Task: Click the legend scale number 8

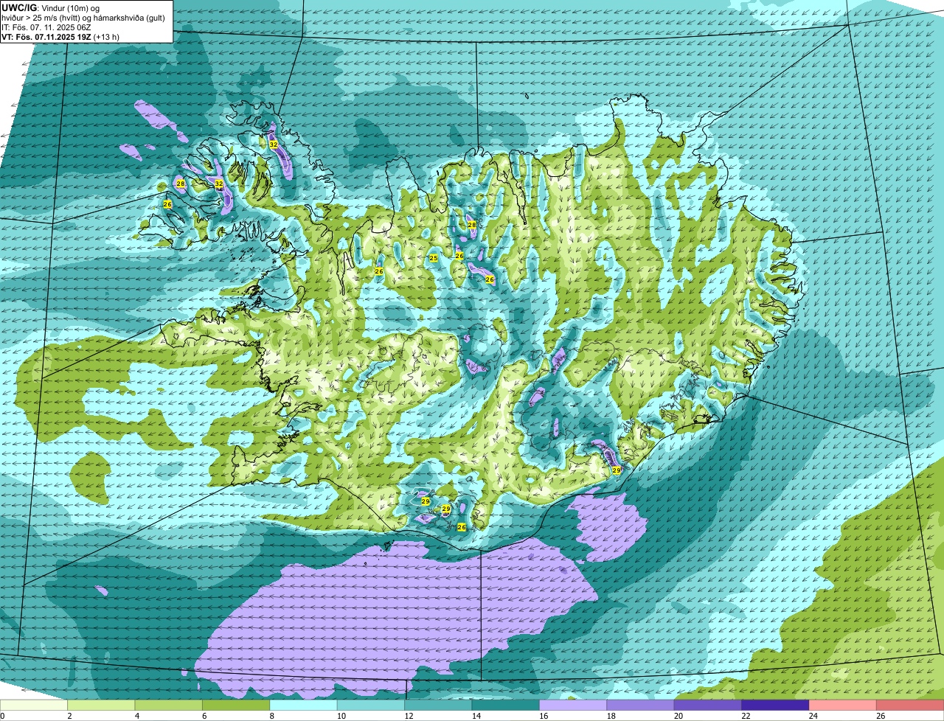Action: [x=271, y=716]
